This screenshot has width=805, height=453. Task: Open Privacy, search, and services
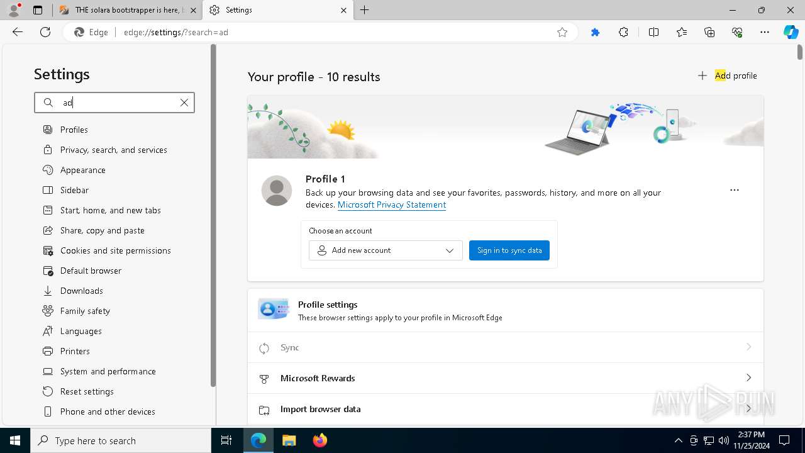click(x=113, y=150)
